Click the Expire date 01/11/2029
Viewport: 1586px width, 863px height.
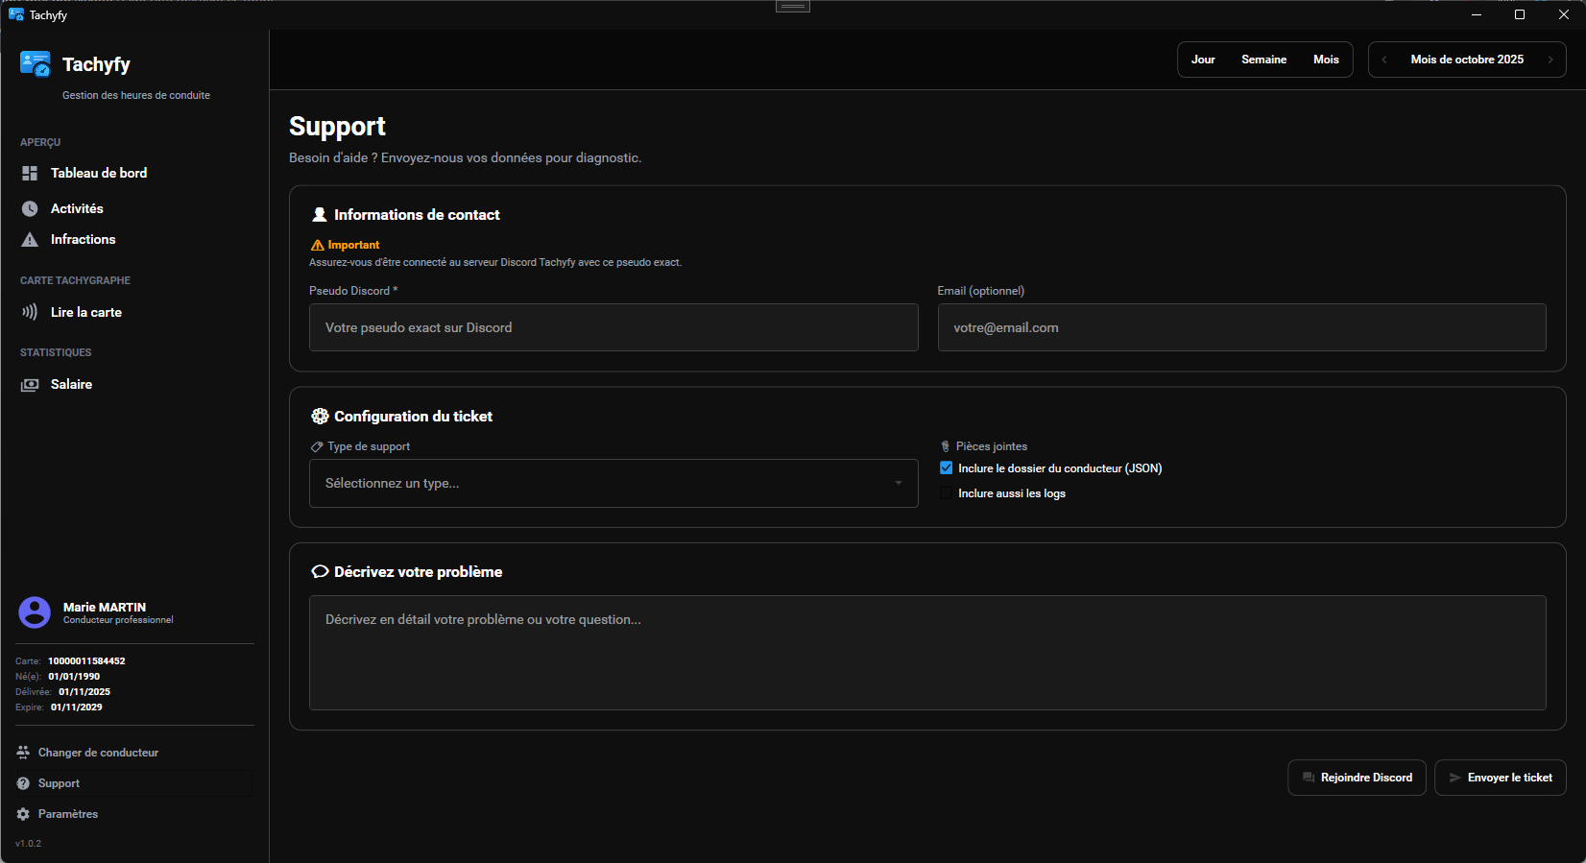77,707
